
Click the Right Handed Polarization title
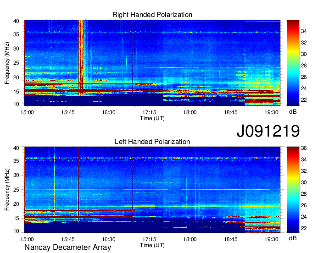(x=152, y=15)
